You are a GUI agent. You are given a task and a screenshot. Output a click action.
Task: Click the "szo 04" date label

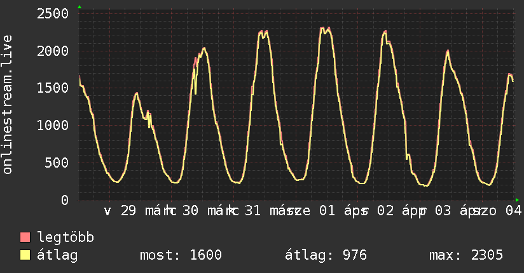click(500, 211)
